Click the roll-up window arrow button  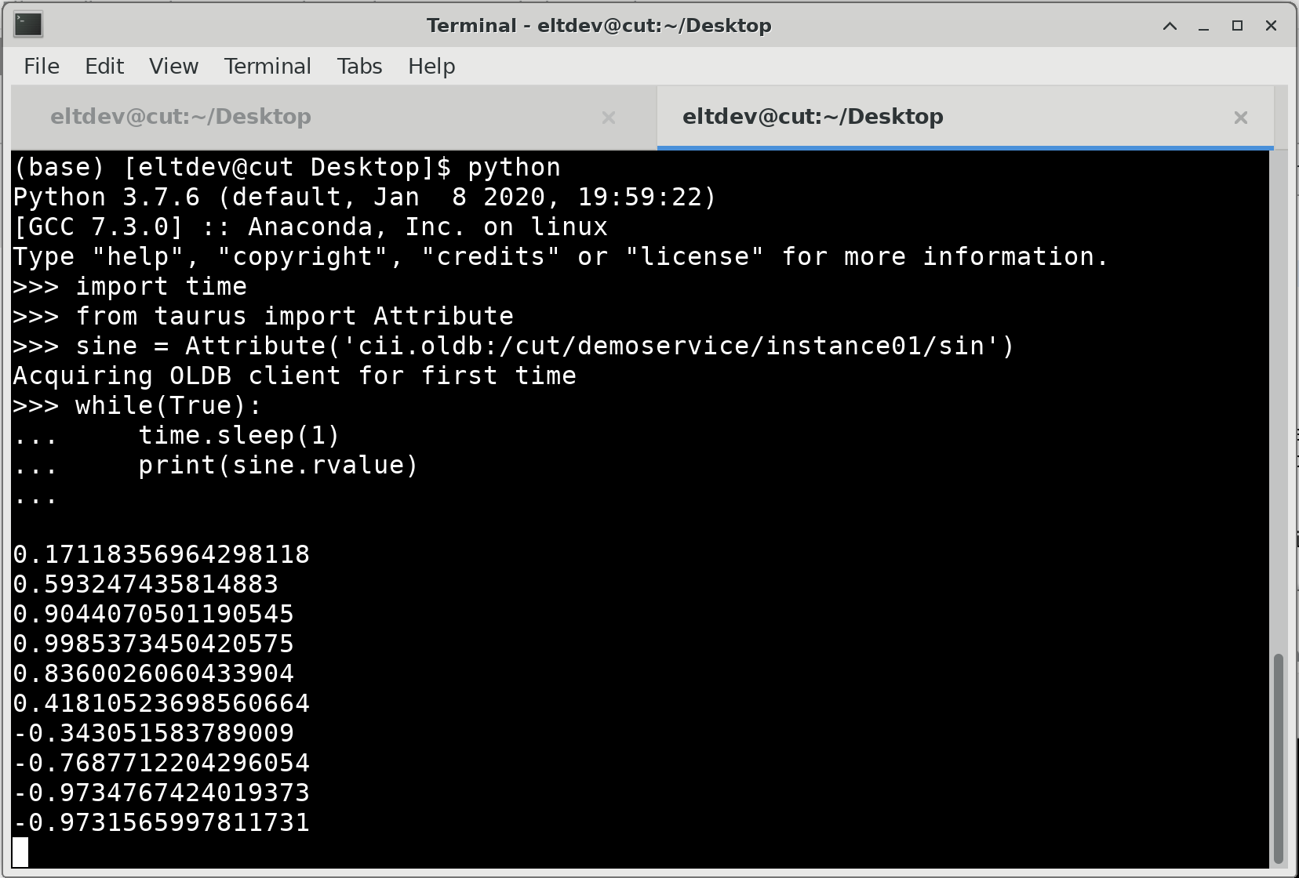(x=1170, y=26)
